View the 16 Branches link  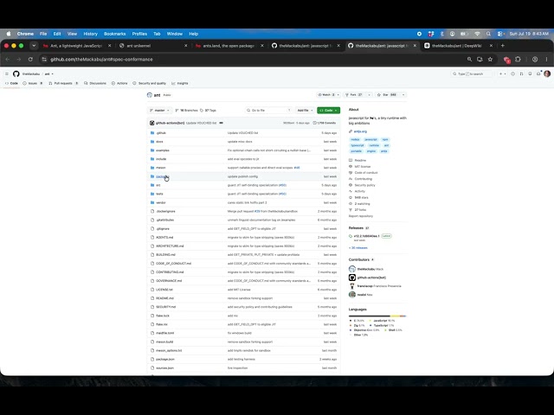pos(187,111)
